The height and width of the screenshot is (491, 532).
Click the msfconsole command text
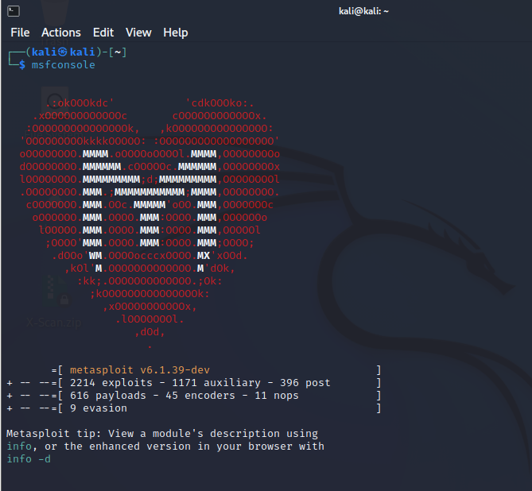click(x=64, y=65)
